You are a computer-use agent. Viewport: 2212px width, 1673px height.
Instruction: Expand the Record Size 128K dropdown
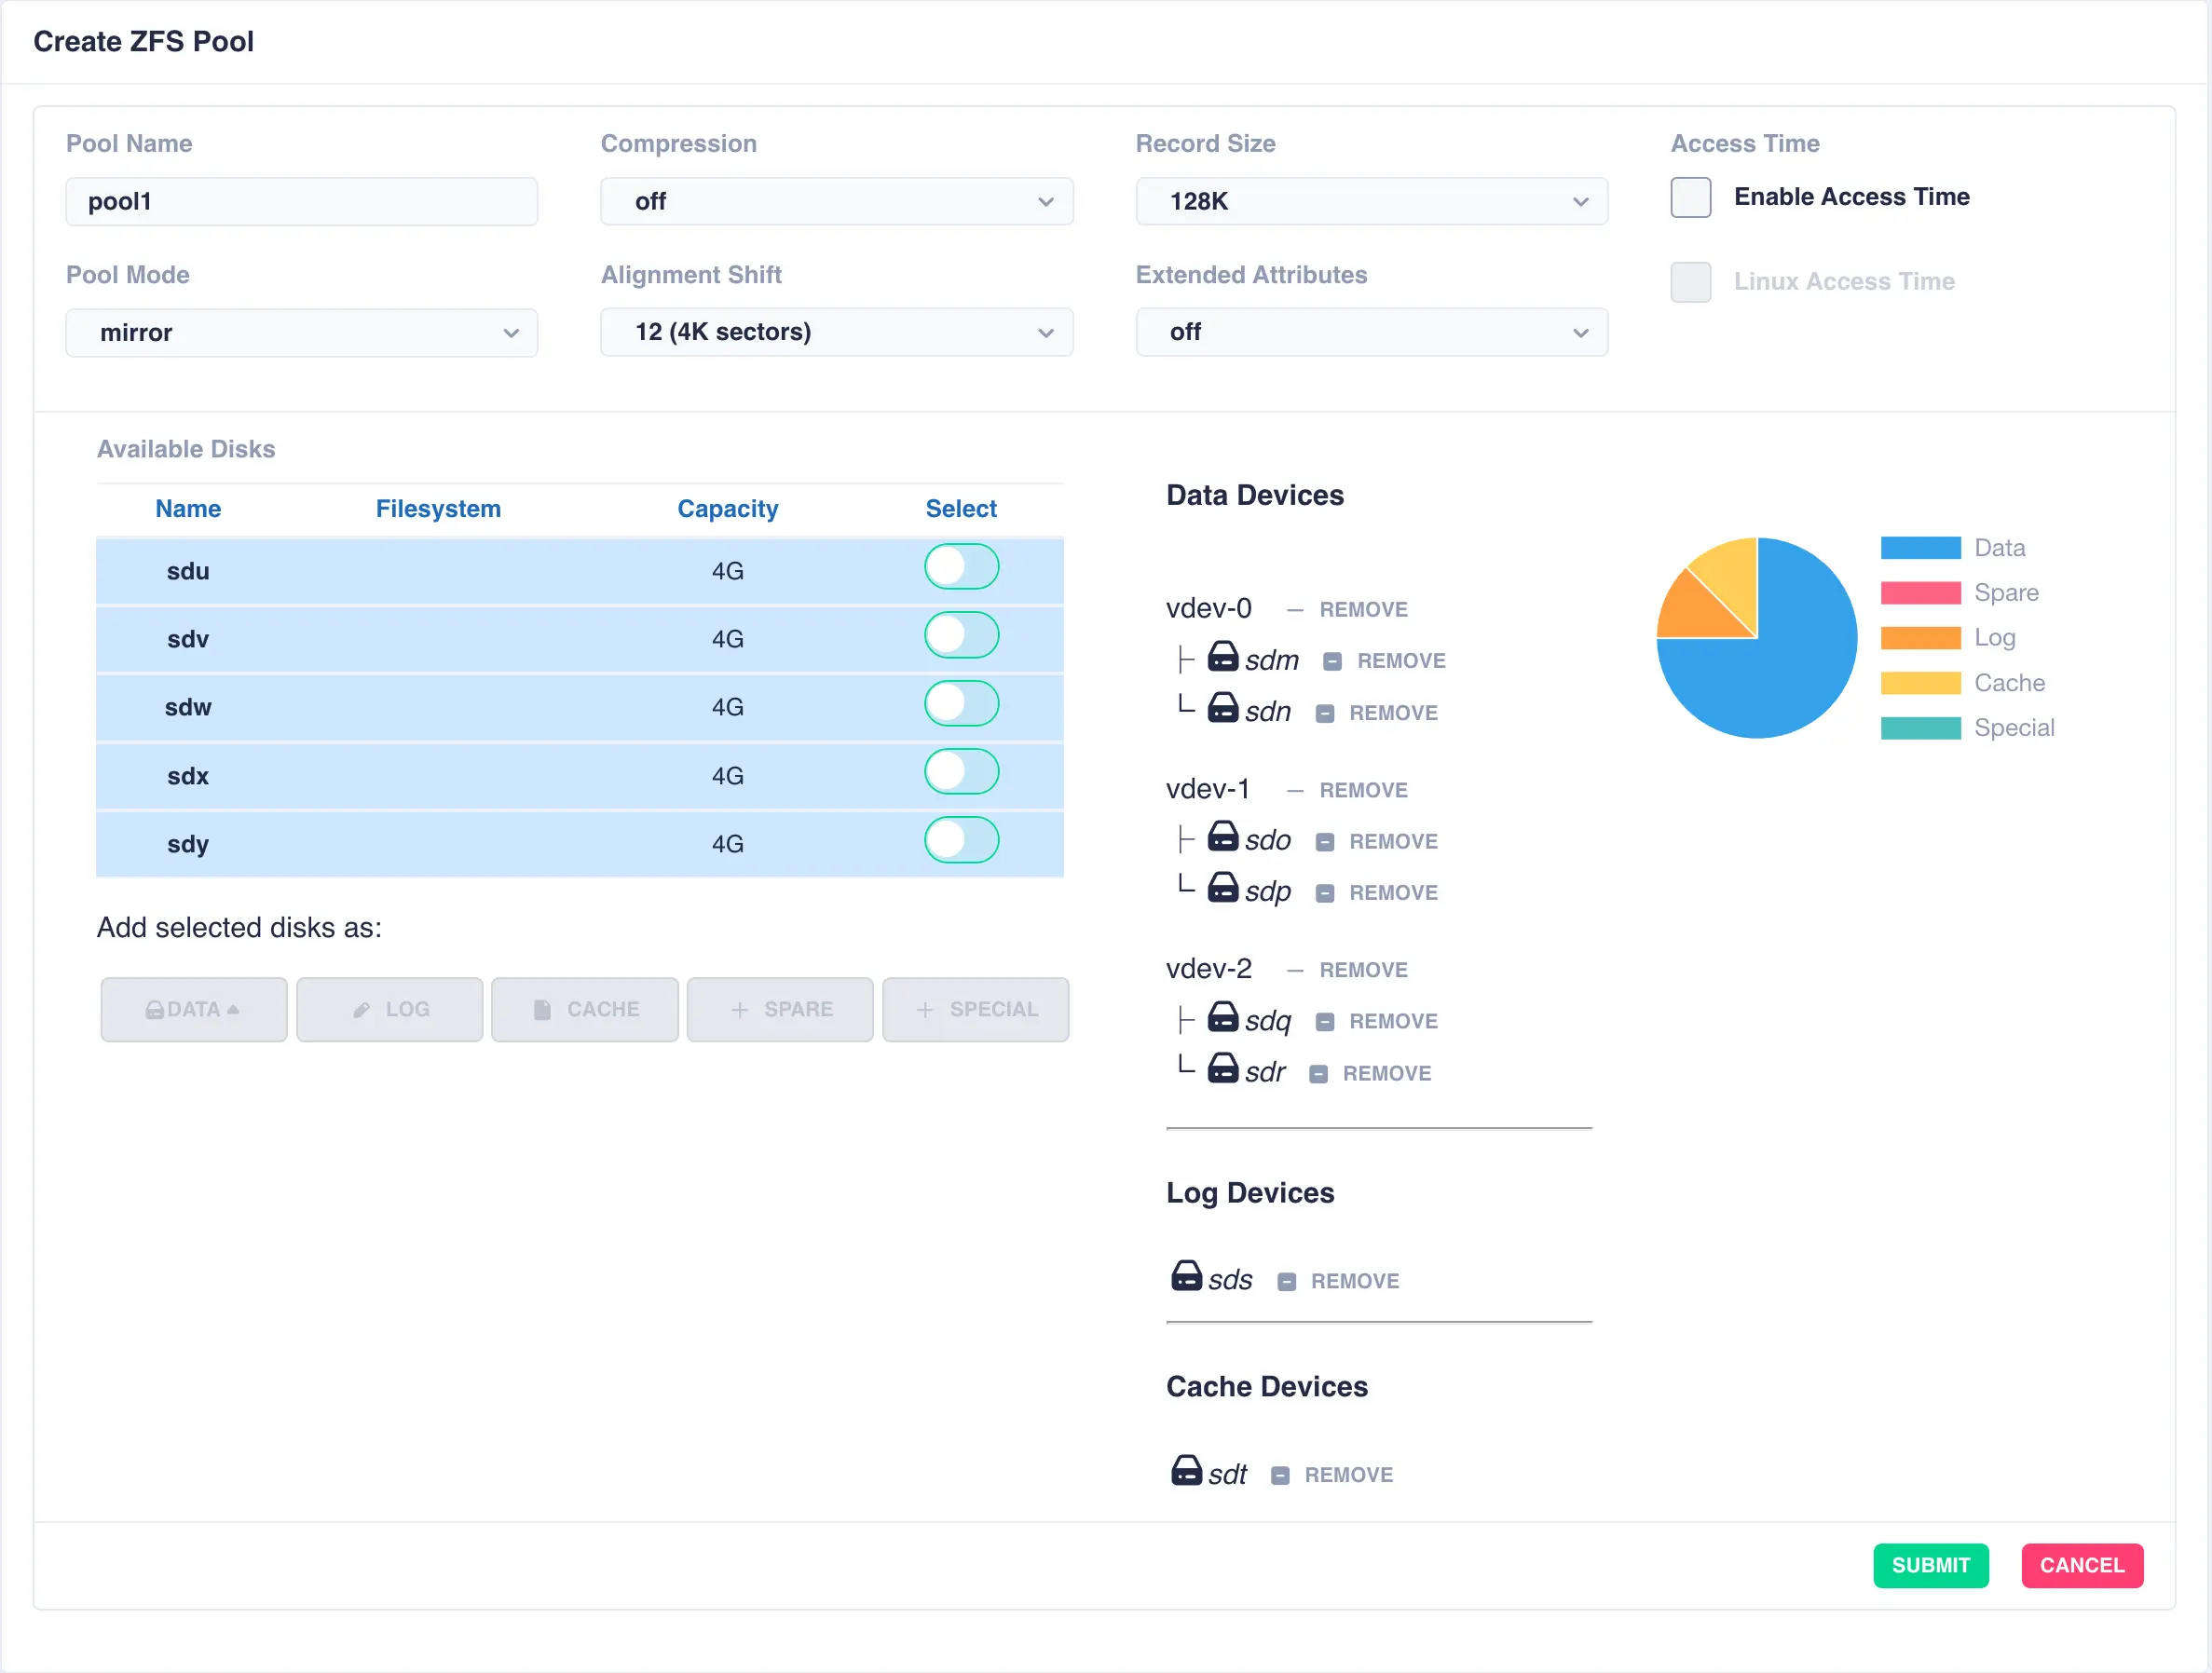[x=1371, y=202]
